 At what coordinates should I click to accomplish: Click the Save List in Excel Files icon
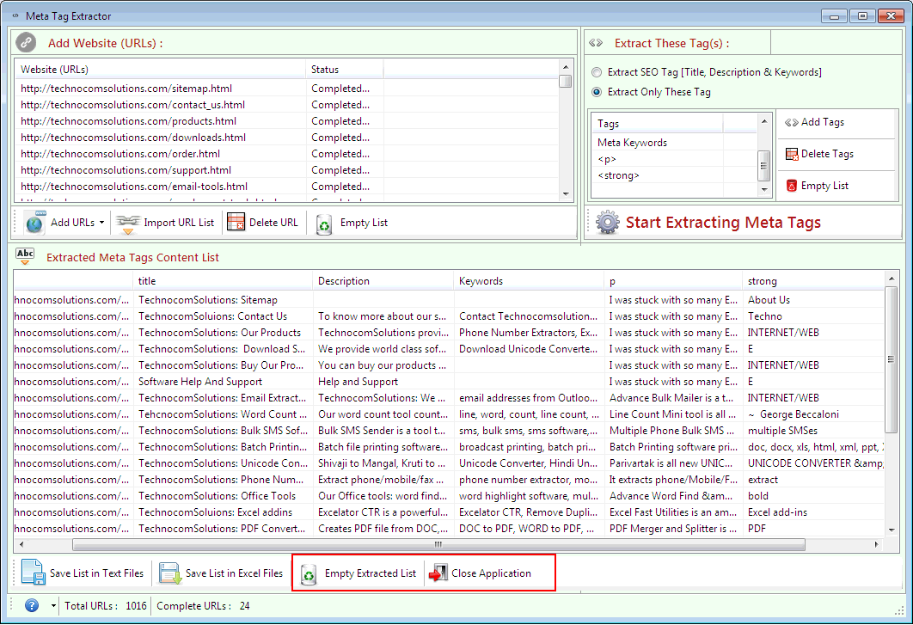(170, 573)
